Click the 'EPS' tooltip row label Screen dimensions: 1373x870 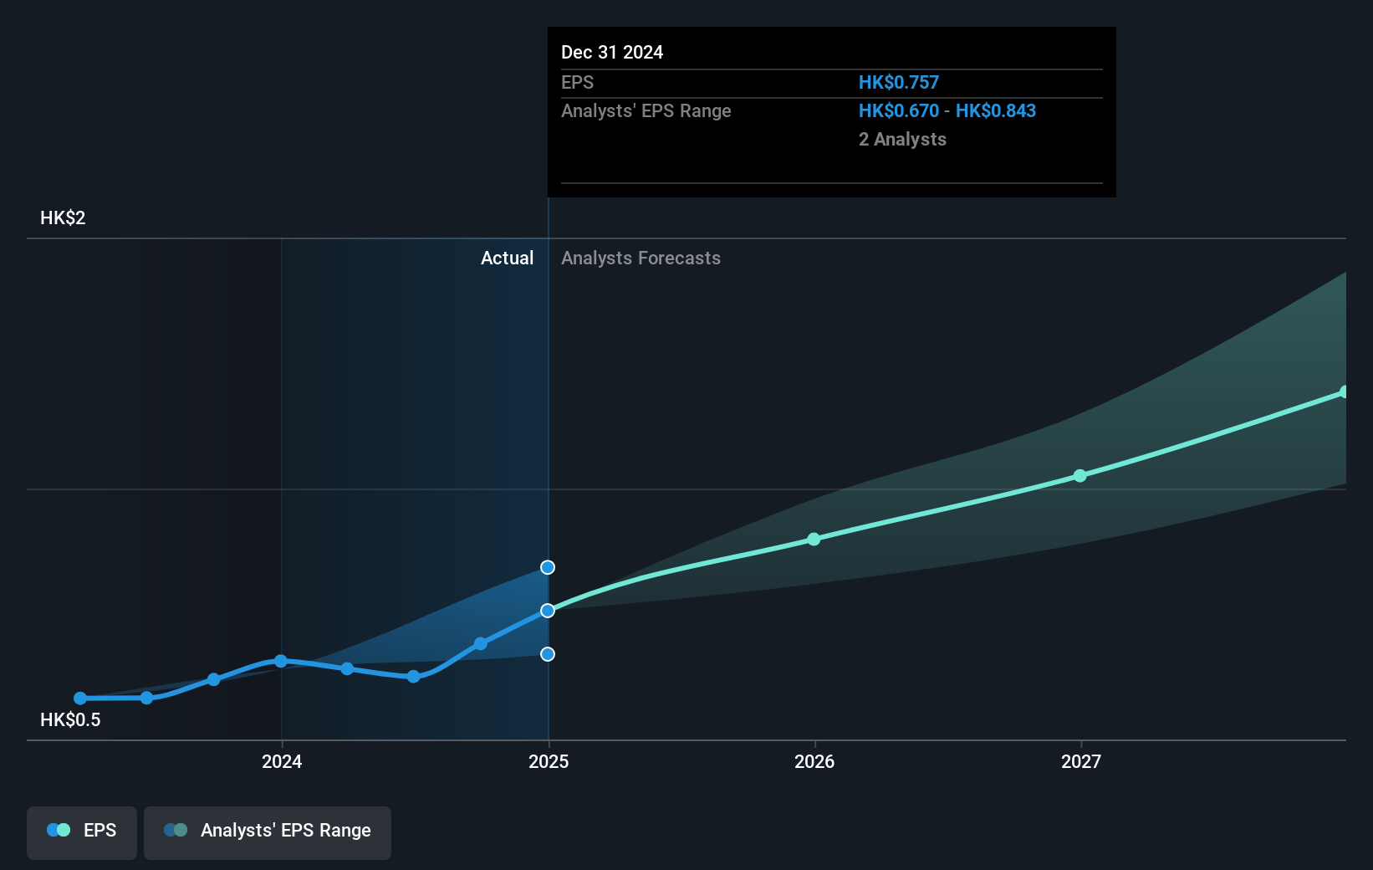click(577, 82)
